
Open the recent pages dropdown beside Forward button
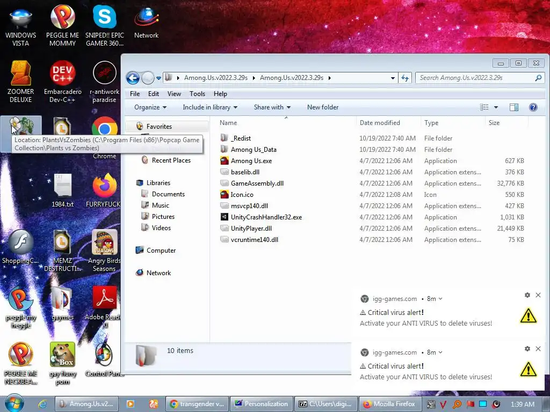(158, 78)
